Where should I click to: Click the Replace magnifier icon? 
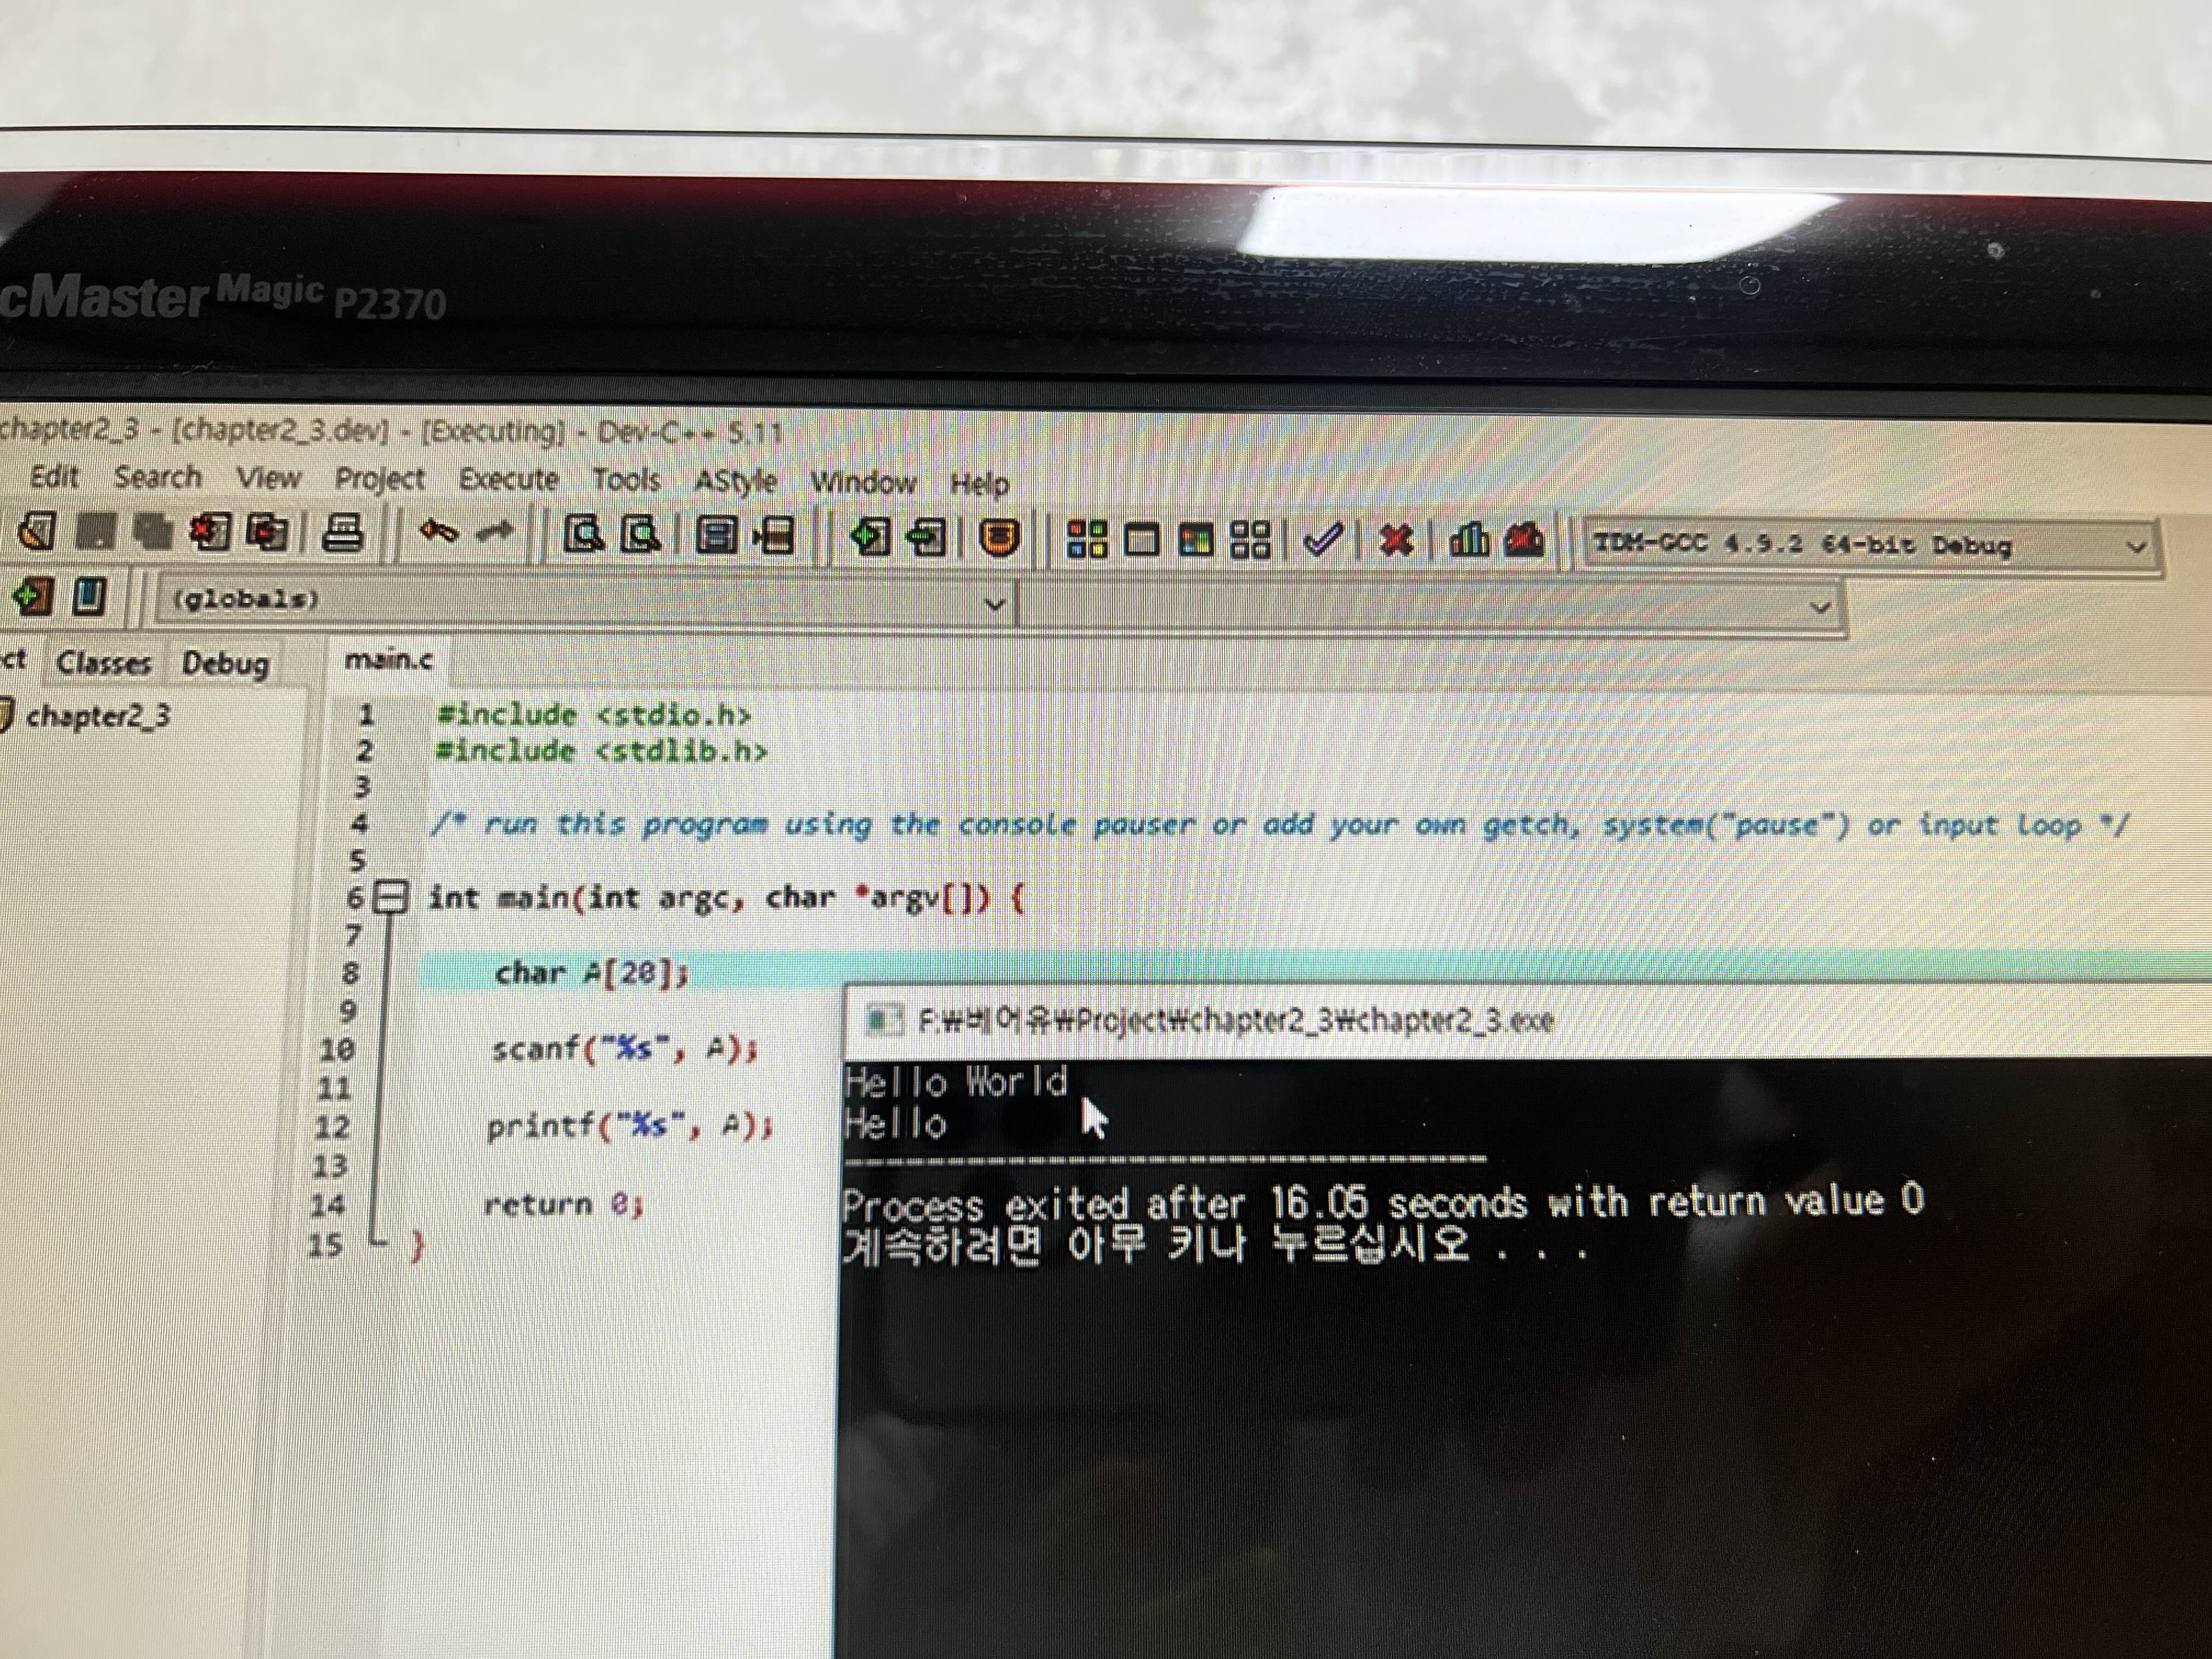tap(641, 536)
